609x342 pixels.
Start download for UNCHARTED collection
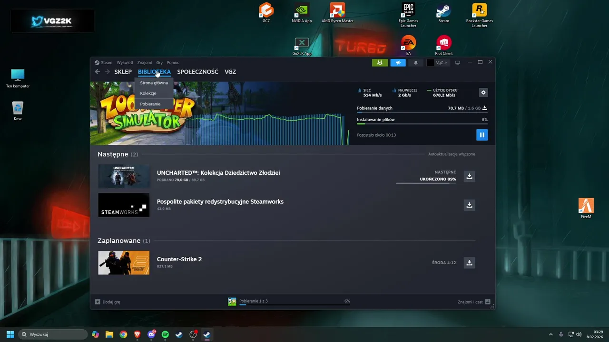[x=469, y=176]
